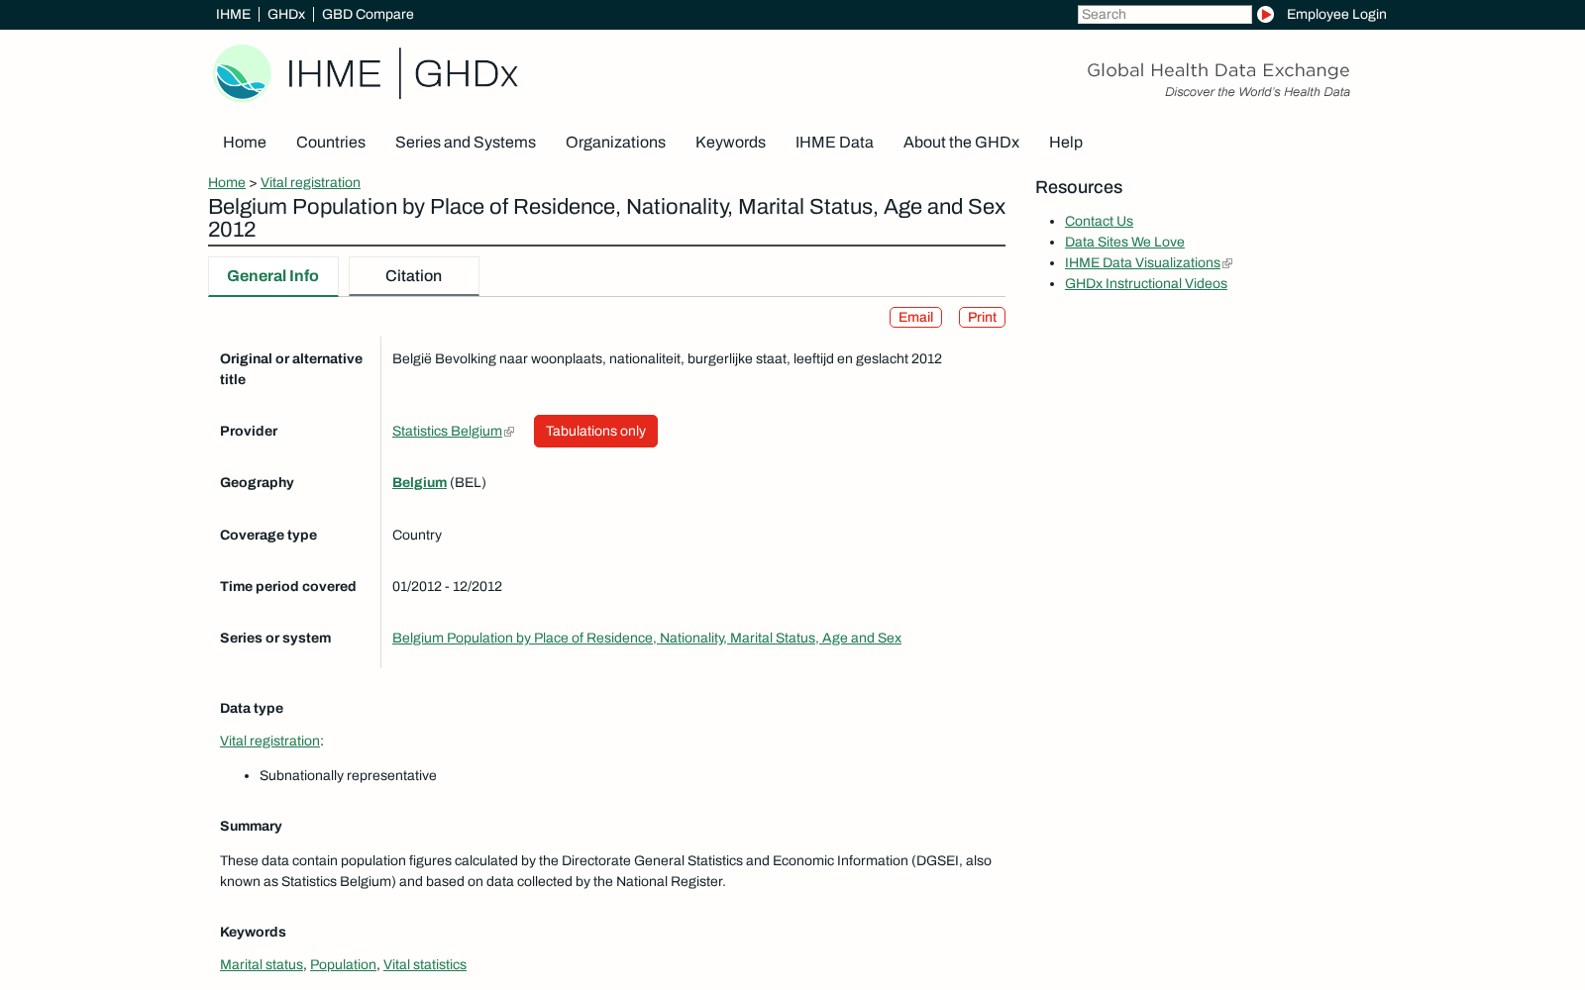1585x990 pixels.
Task: Click the '(BEL)' country code text
Action: pos(468,482)
